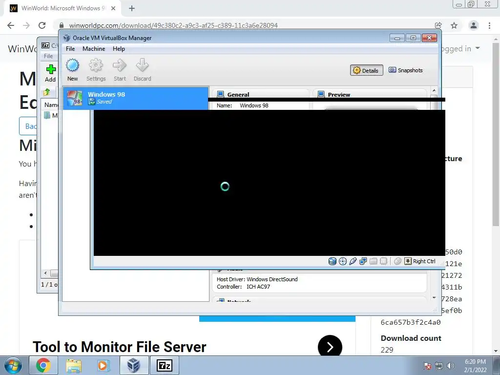The height and width of the screenshot is (375, 500).
Task: Open the logged in account dropdown arrow
Action: pyautogui.click(x=478, y=48)
